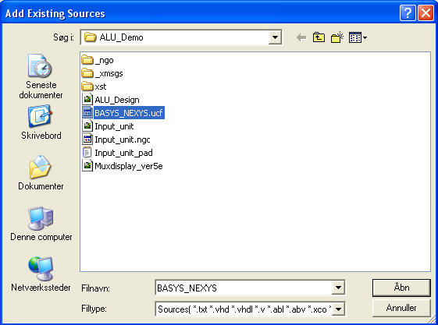The image size is (438, 325).
Task: Click the up one level folder icon
Action: point(319,37)
